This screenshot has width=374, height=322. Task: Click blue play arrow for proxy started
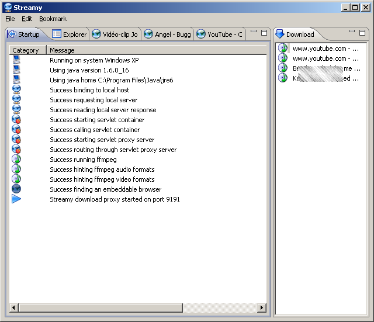[x=16, y=199]
